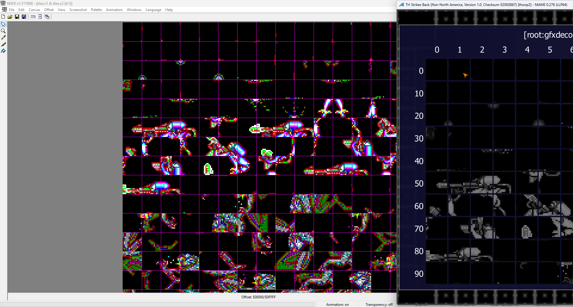The height and width of the screenshot is (307, 573).
Task: Open a file with the folder icon
Action: (10, 17)
